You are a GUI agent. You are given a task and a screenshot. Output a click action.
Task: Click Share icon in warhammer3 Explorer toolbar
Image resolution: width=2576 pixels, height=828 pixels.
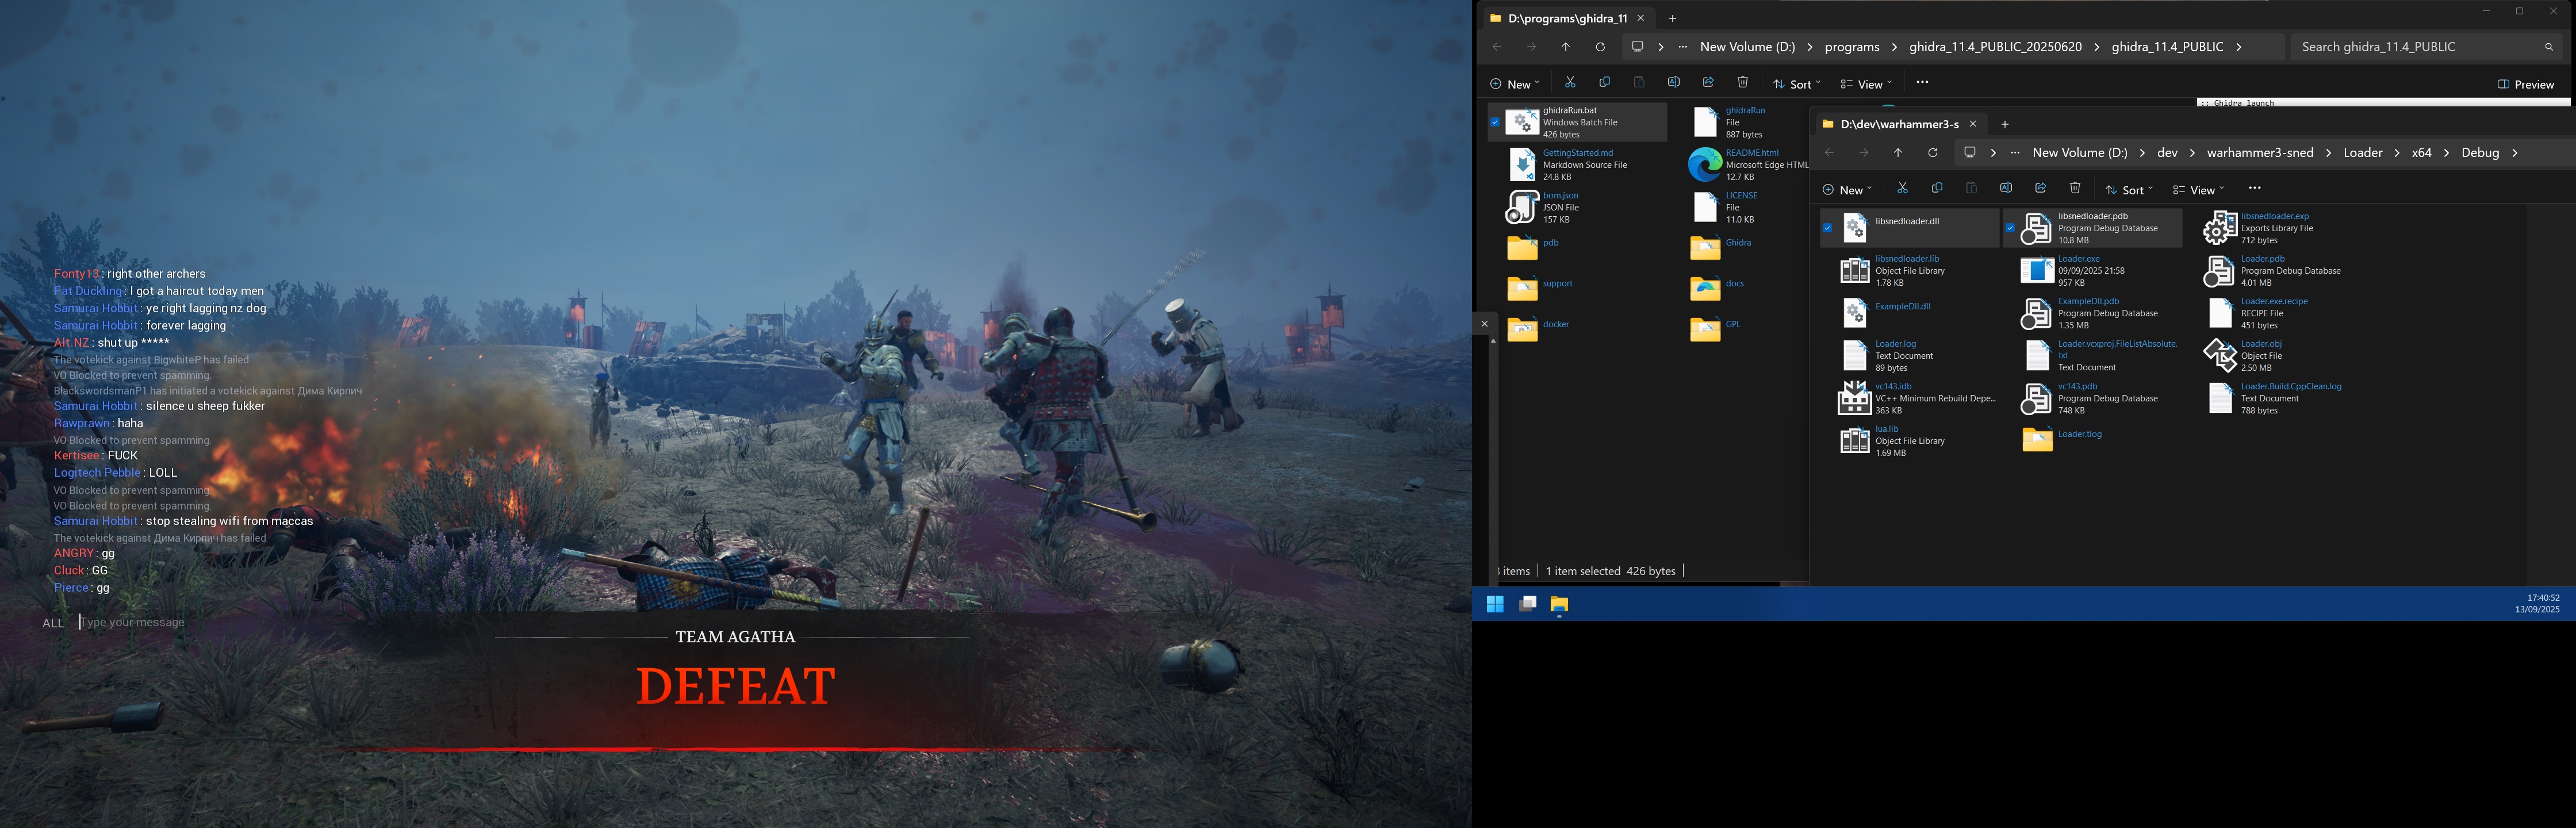(x=2040, y=189)
